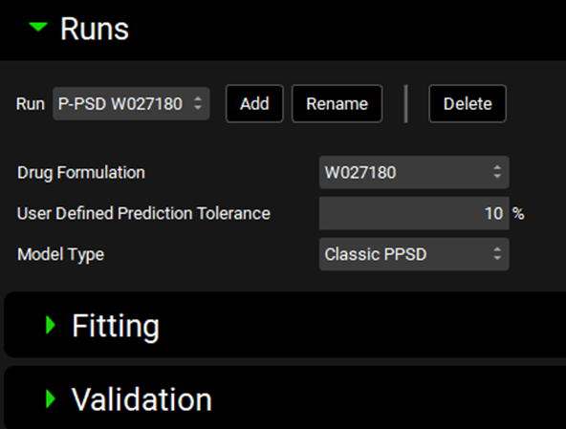Screen dimensions: 566x429
Task: Open the Drug Formulation dropdown W027180
Action: pos(414,172)
